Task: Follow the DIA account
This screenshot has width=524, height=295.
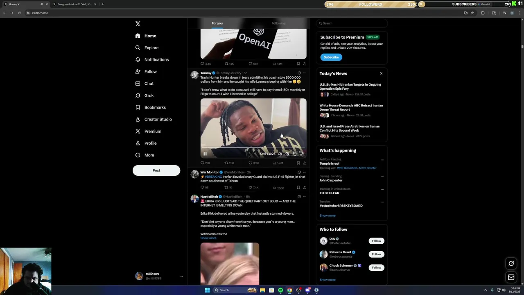Action: click(376, 241)
